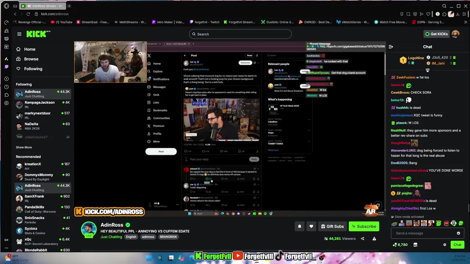Follow AdinRoss with the heart button
Image resolution: width=470 pixels, height=264 pixels.
[311, 227]
